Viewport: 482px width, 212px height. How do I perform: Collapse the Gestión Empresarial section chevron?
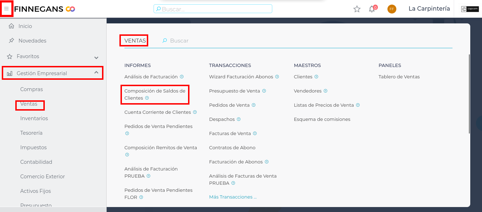click(x=96, y=72)
